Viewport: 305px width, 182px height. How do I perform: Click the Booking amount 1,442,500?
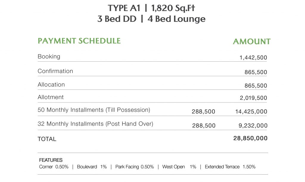[x=253, y=58]
